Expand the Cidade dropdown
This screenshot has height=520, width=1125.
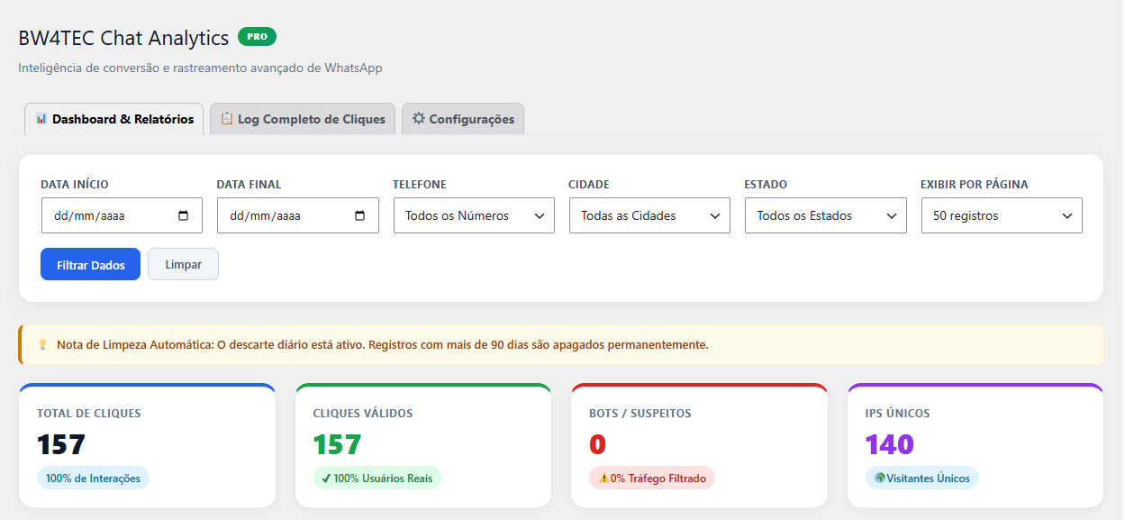click(x=649, y=215)
